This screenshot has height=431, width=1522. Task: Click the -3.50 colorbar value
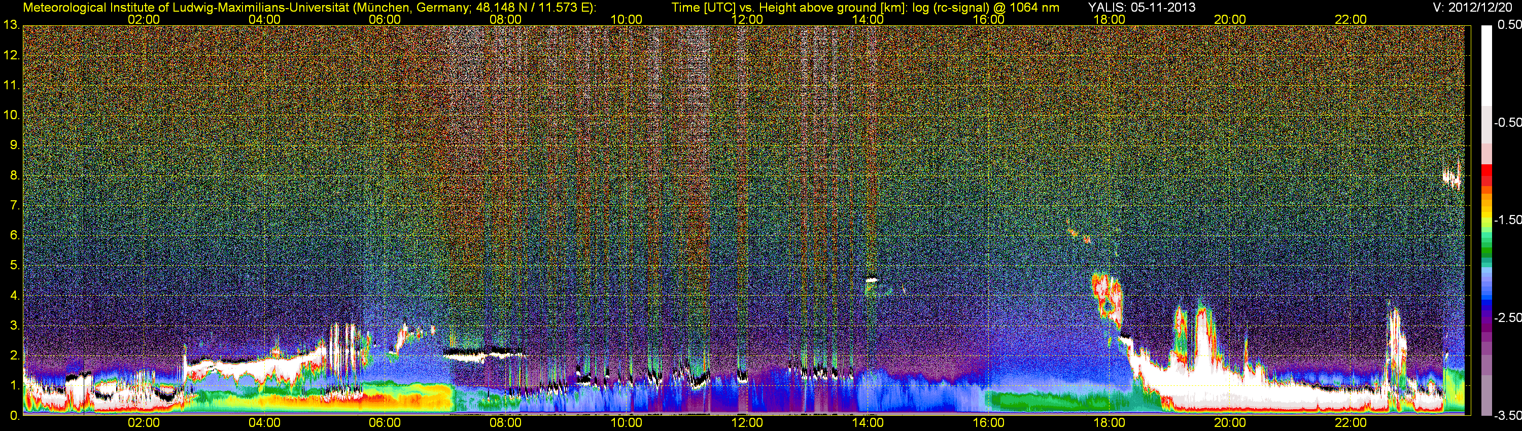[1507, 415]
